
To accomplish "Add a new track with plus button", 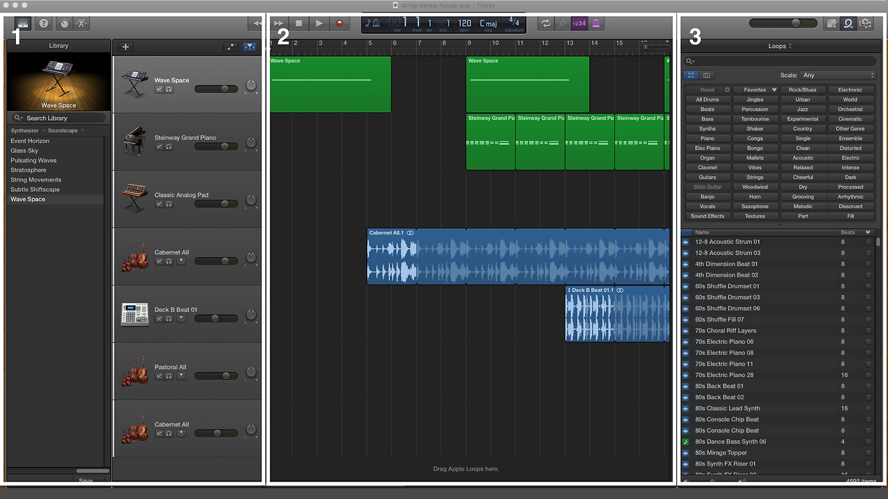I will 126,47.
